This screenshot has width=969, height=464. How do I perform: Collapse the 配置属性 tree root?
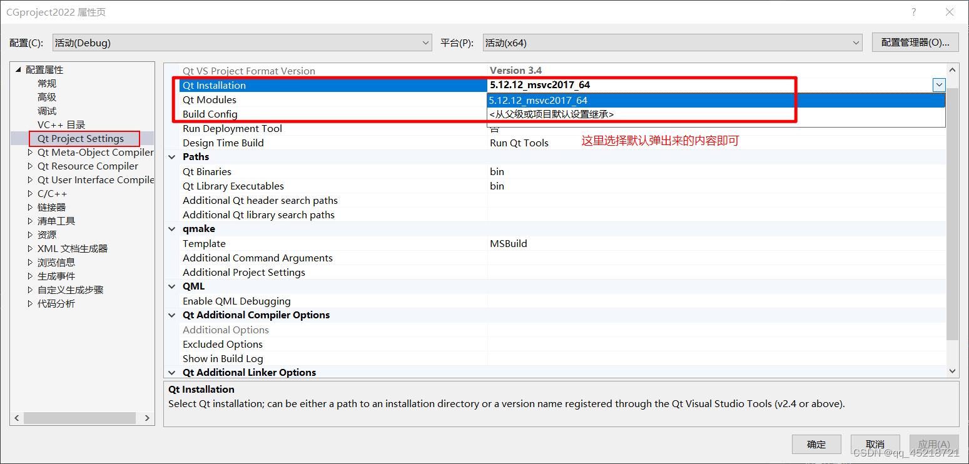pos(18,70)
